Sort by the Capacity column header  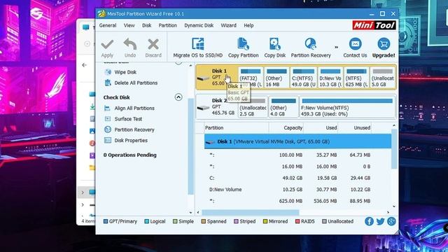pyautogui.click(x=286, y=127)
